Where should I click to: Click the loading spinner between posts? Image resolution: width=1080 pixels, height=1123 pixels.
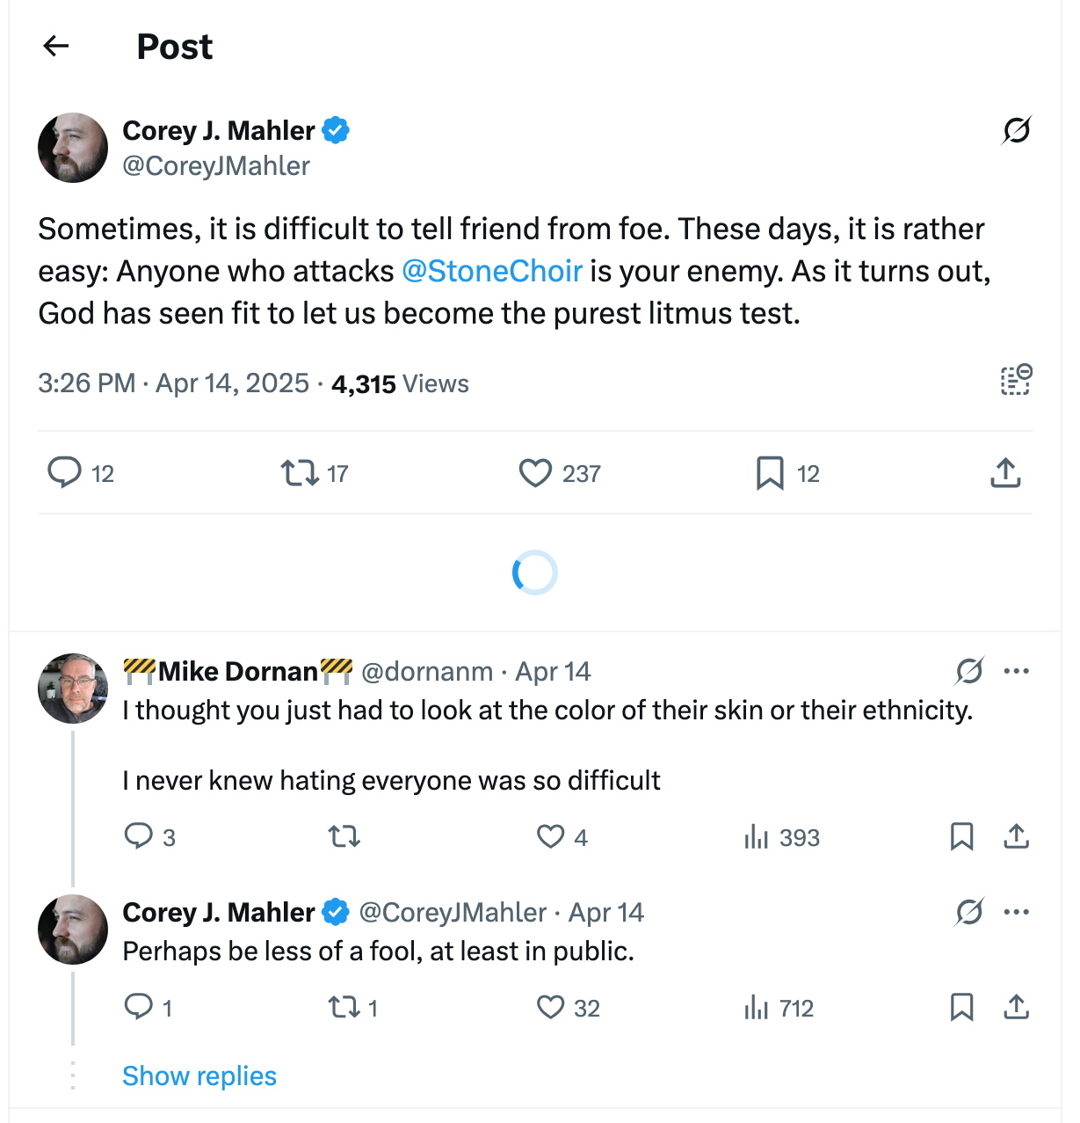click(535, 572)
